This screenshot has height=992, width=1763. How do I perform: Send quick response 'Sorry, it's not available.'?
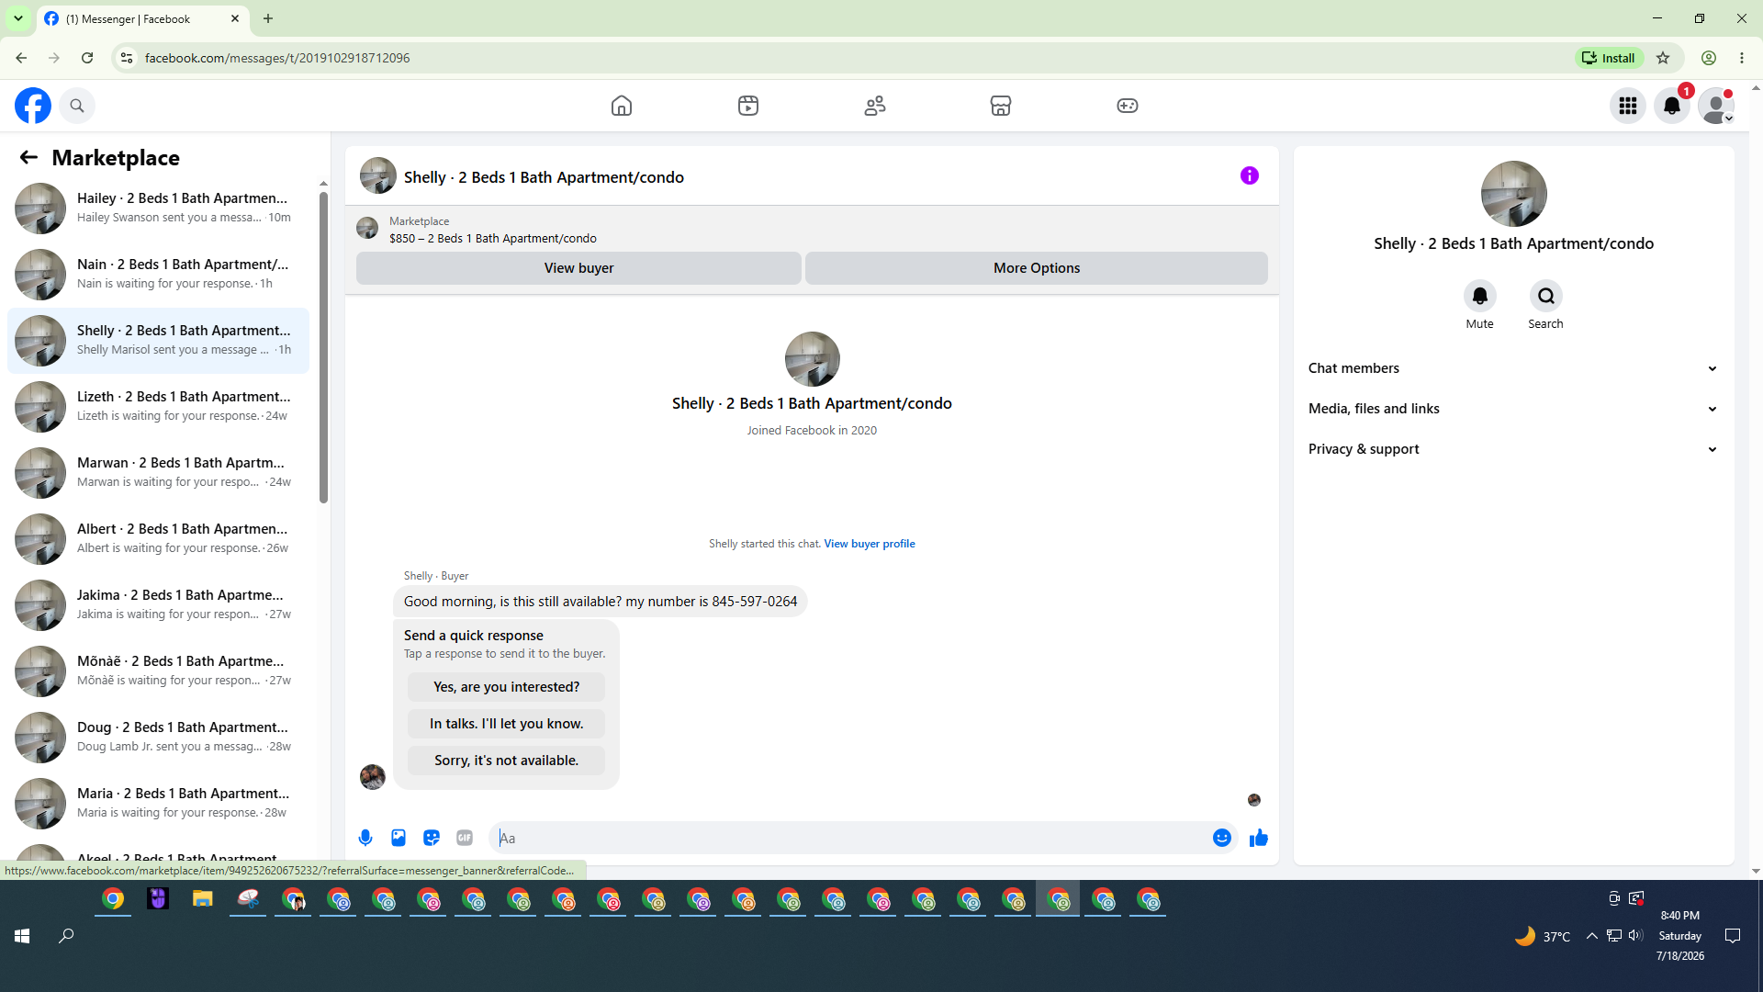pos(507,761)
